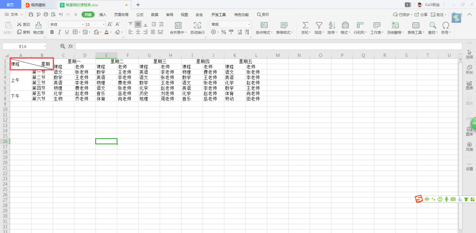Open the Filter (筛选) funnel tool

click(x=319, y=25)
